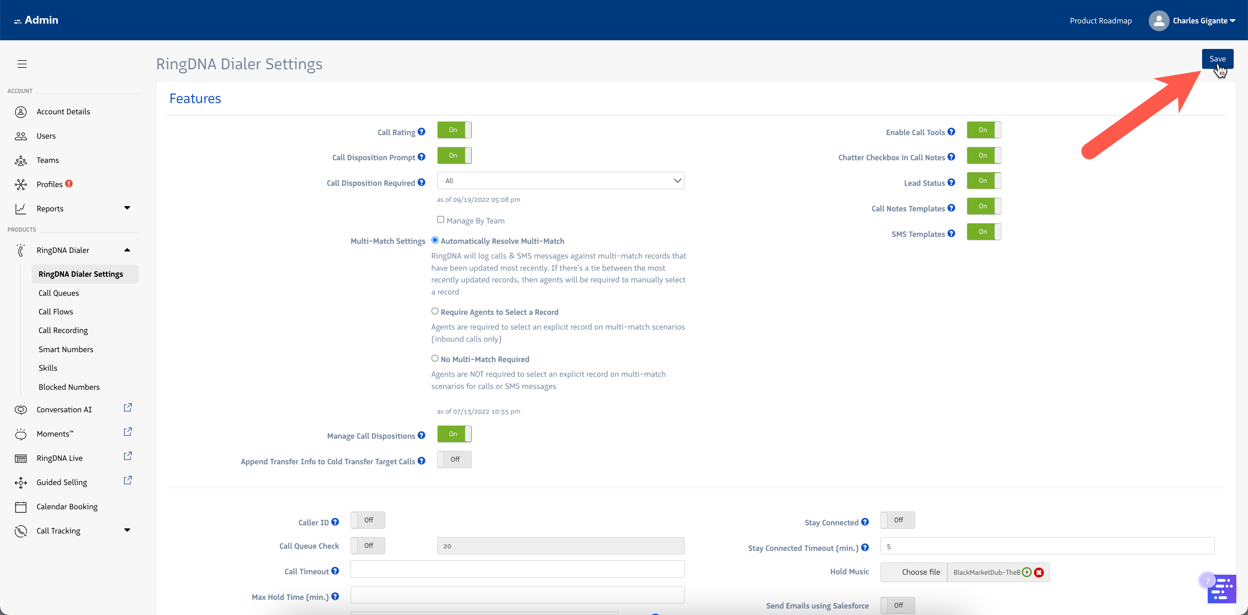Go to Smart Numbers page
The height and width of the screenshot is (615, 1248).
66,349
